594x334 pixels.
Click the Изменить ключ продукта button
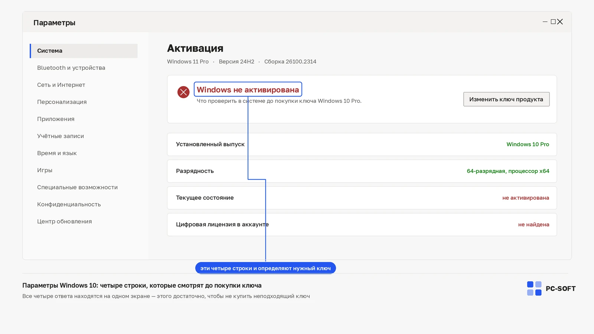(x=506, y=99)
